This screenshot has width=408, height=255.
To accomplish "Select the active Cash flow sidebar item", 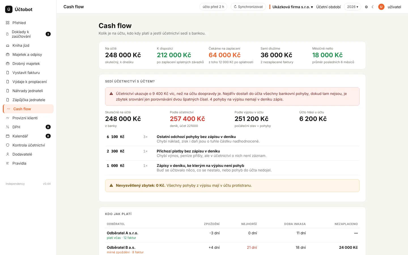I will pyautogui.click(x=28, y=109).
